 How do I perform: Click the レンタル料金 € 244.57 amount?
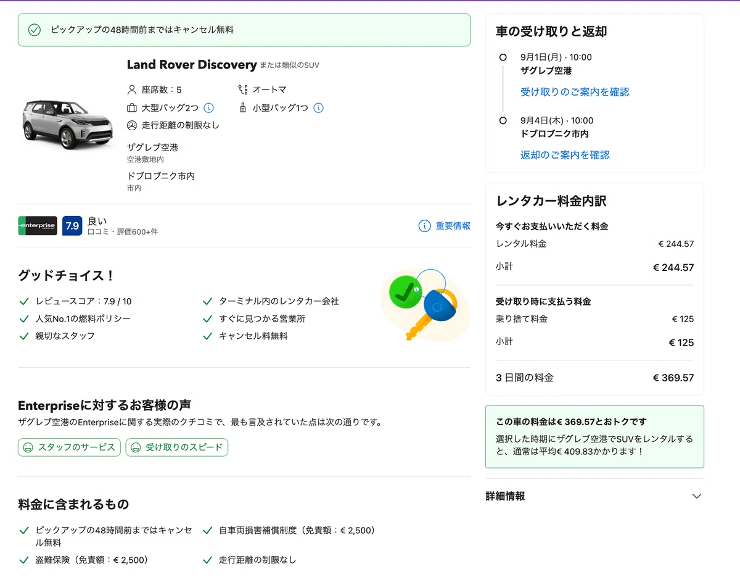676,244
